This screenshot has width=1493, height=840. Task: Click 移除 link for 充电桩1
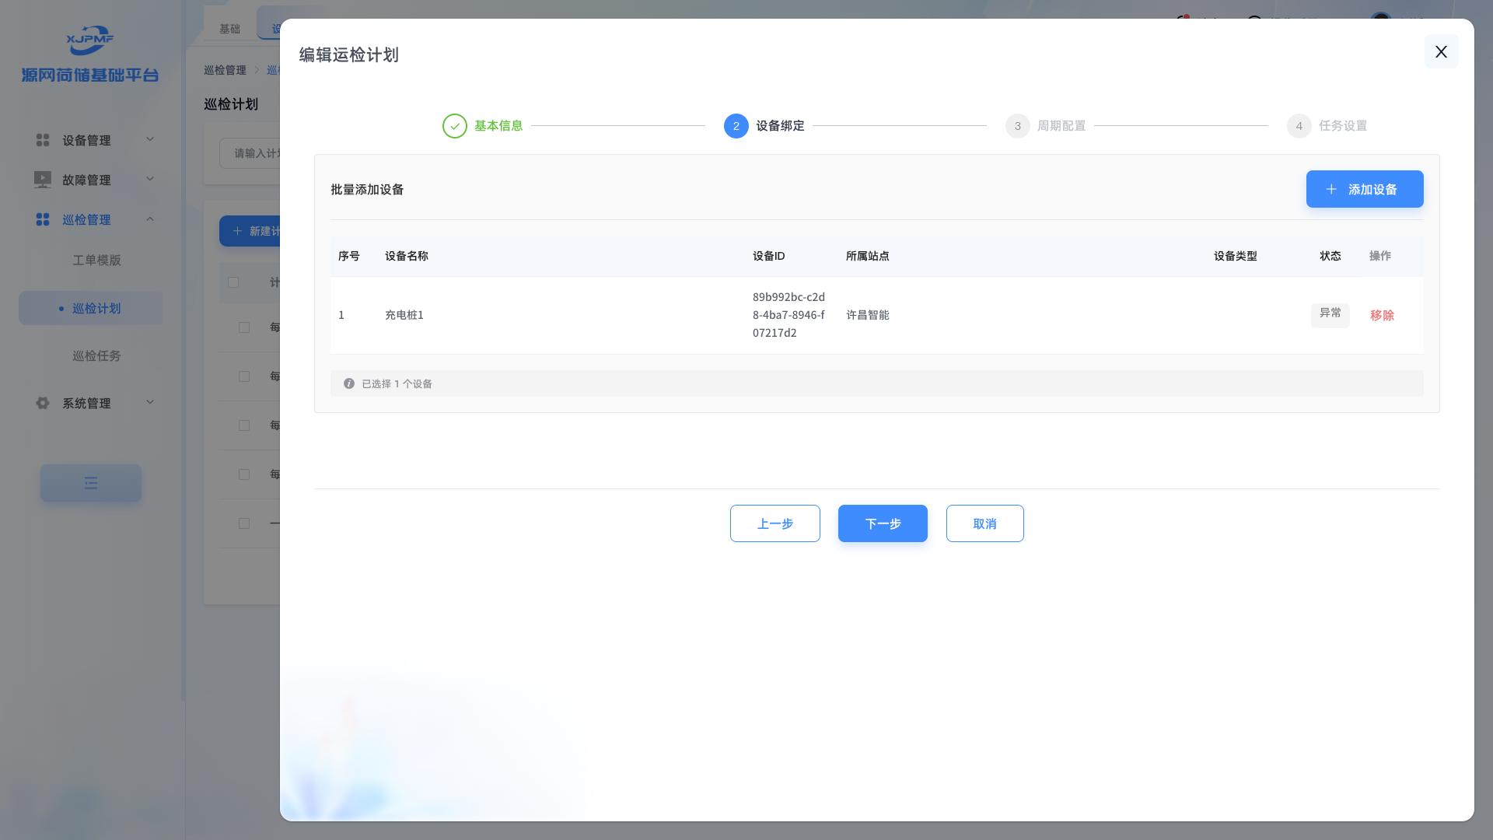click(x=1382, y=315)
